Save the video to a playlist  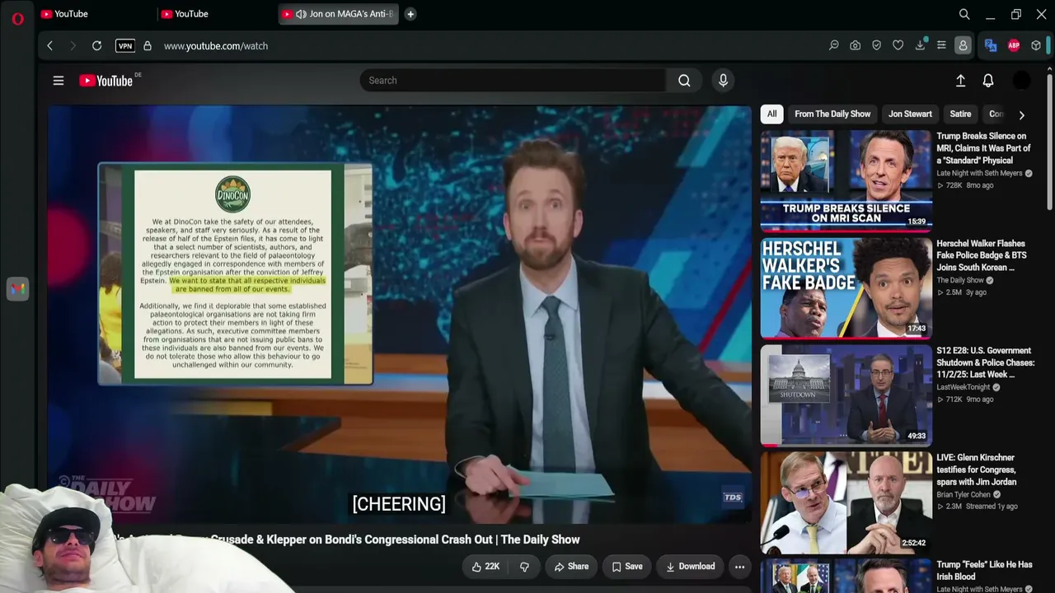[627, 567]
